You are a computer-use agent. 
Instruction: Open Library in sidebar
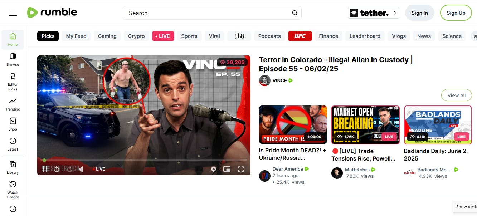coord(13,167)
